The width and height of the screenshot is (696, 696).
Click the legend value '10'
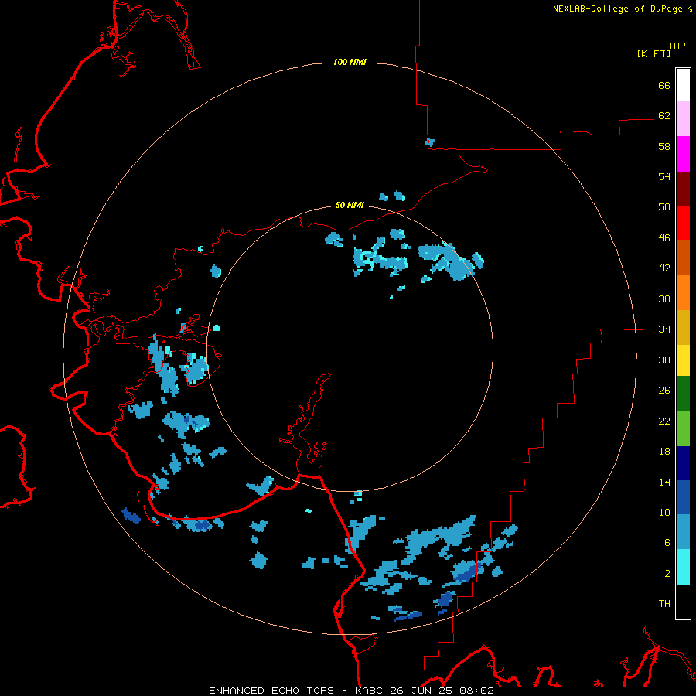[664, 513]
